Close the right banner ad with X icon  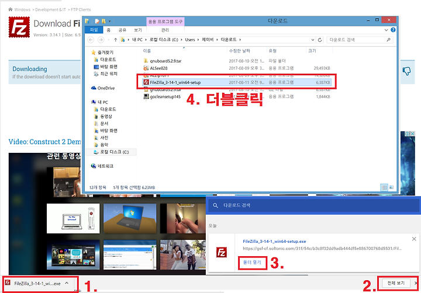coord(412,134)
